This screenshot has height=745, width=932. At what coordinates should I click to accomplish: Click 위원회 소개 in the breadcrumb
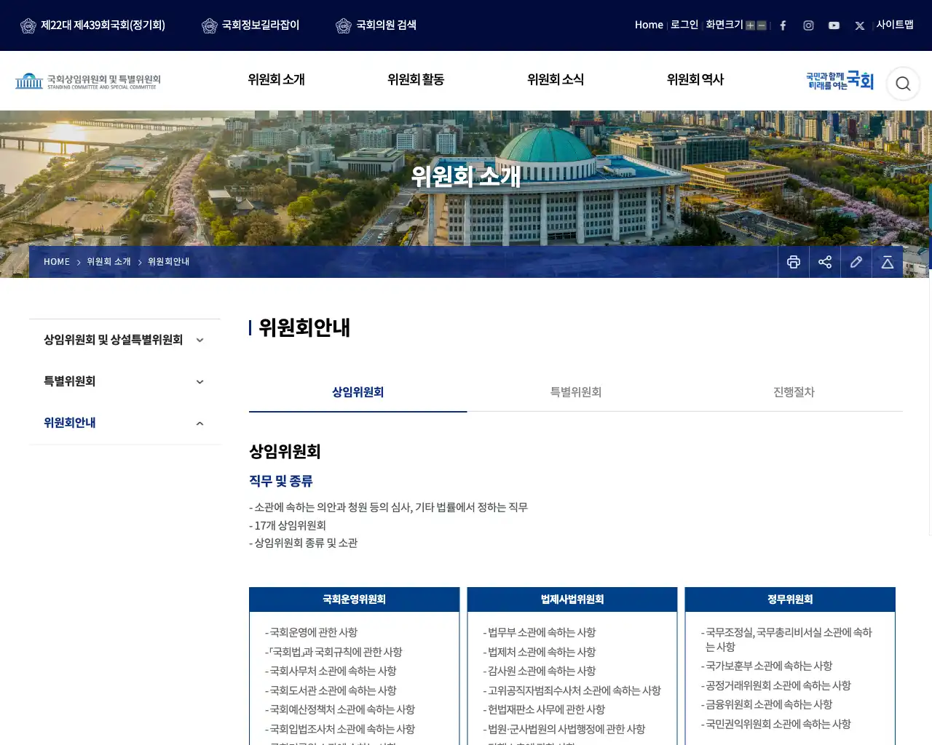[x=108, y=262]
